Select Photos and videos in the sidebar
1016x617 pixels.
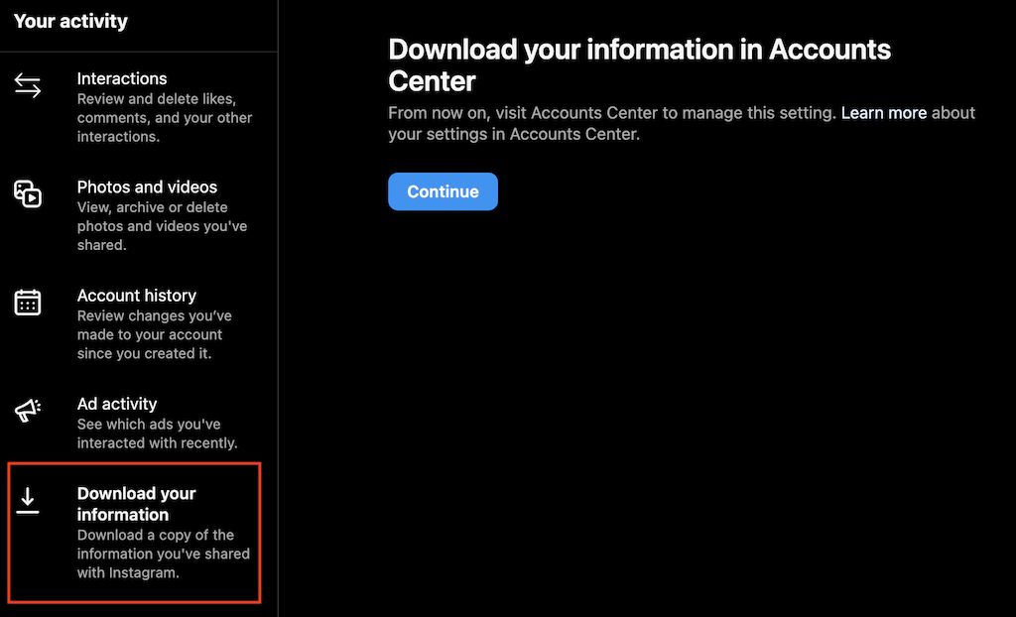(147, 186)
